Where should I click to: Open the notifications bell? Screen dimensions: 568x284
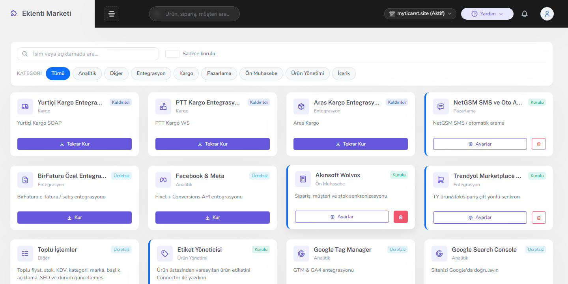525,14
